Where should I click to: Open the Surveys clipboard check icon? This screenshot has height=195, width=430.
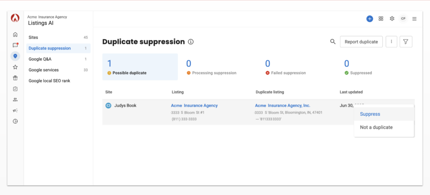[16, 89]
